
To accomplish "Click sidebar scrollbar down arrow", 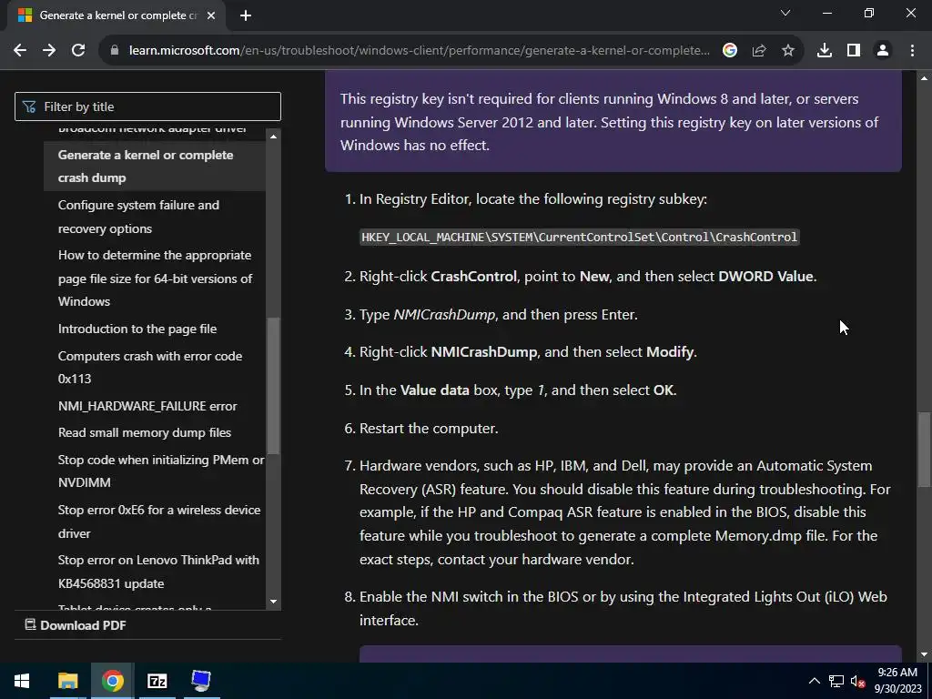I will point(273,602).
